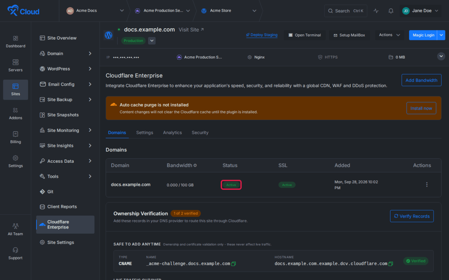Switch to Settings tab
The height and width of the screenshot is (280, 449).
pyautogui.click(x=145, y=133)
